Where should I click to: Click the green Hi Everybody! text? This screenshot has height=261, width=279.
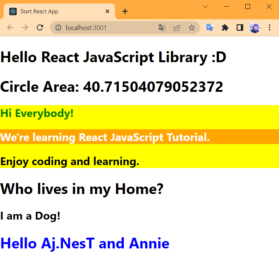pyautogui.click(x=37, y=113)
